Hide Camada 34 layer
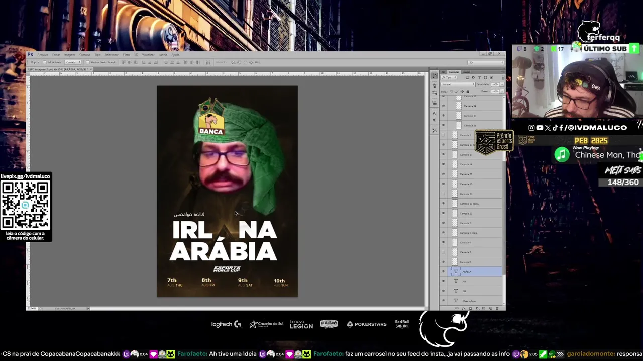The image size is (643, 361). click(x=443, y=106)
